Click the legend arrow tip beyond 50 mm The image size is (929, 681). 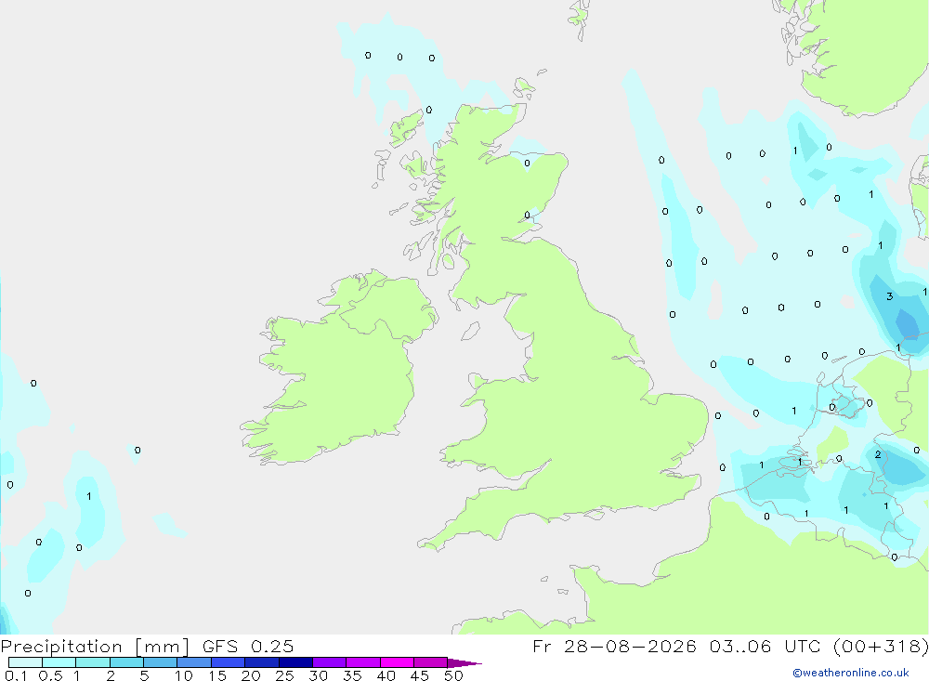coord(465,663)
